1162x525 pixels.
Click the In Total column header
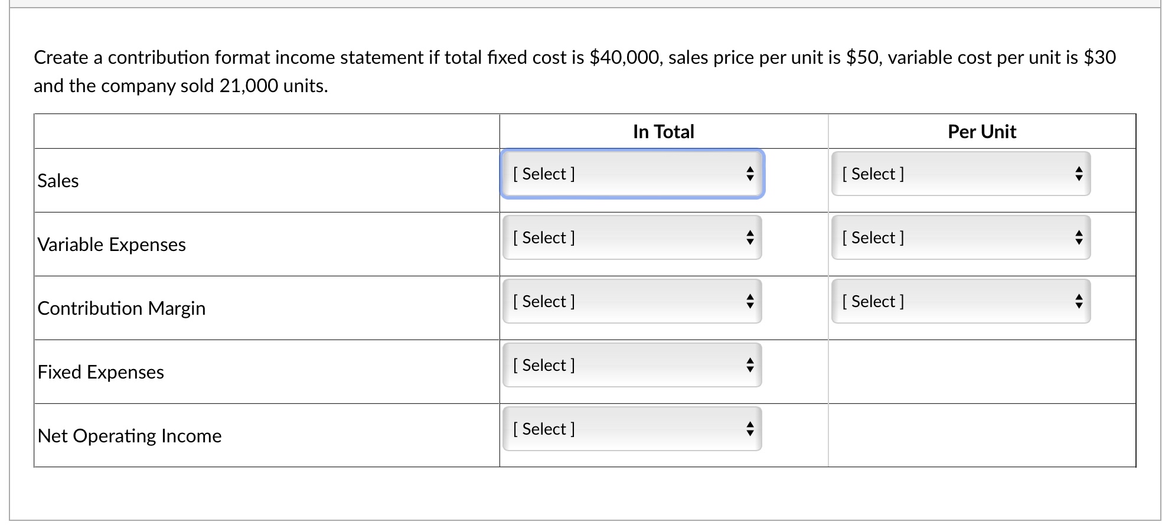point(664,131)
